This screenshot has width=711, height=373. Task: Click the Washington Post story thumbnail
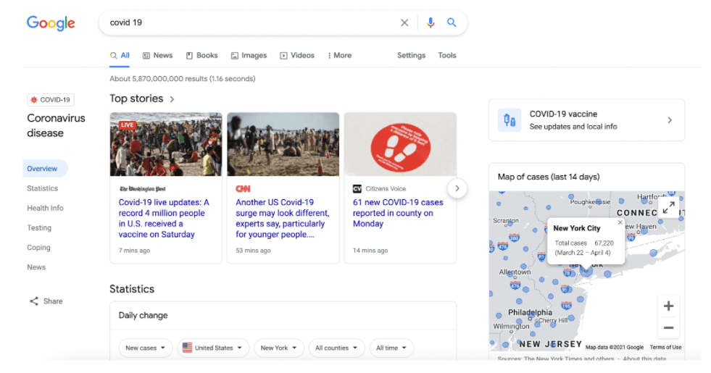point(166,144)
